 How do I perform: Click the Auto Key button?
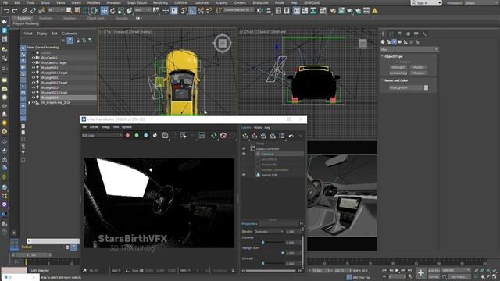(x=434, y=271)
